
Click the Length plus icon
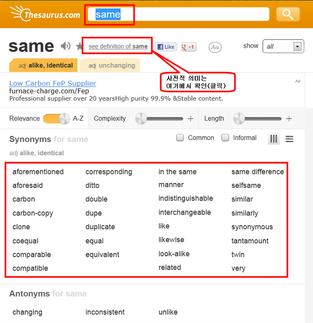[x=289, y=118]
